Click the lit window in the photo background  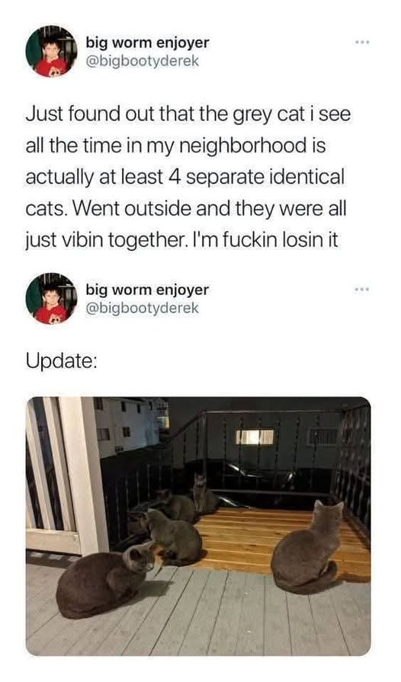pos(255,437)
